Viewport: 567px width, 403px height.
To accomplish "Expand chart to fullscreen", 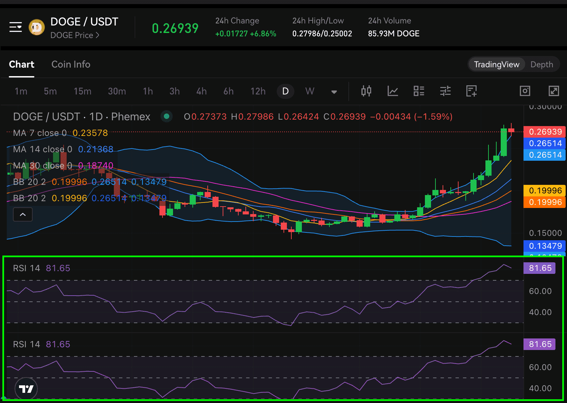I will click(554, 91).
